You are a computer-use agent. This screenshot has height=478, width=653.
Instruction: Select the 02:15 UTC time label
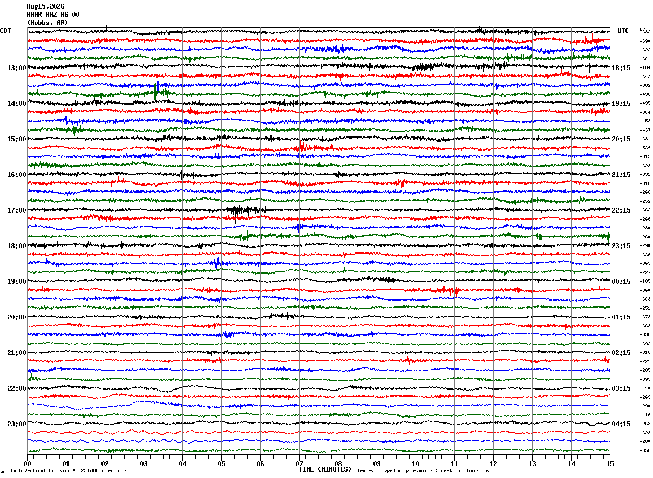(621, 353)
